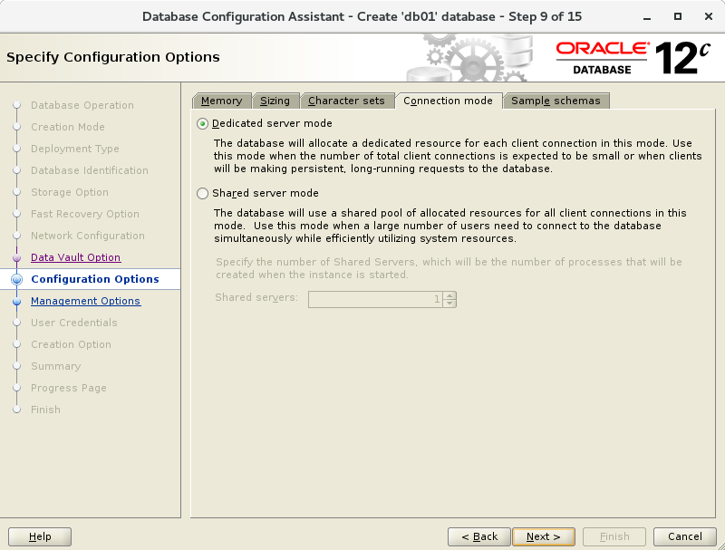Select the Configuration Options step

pos(95,279)
